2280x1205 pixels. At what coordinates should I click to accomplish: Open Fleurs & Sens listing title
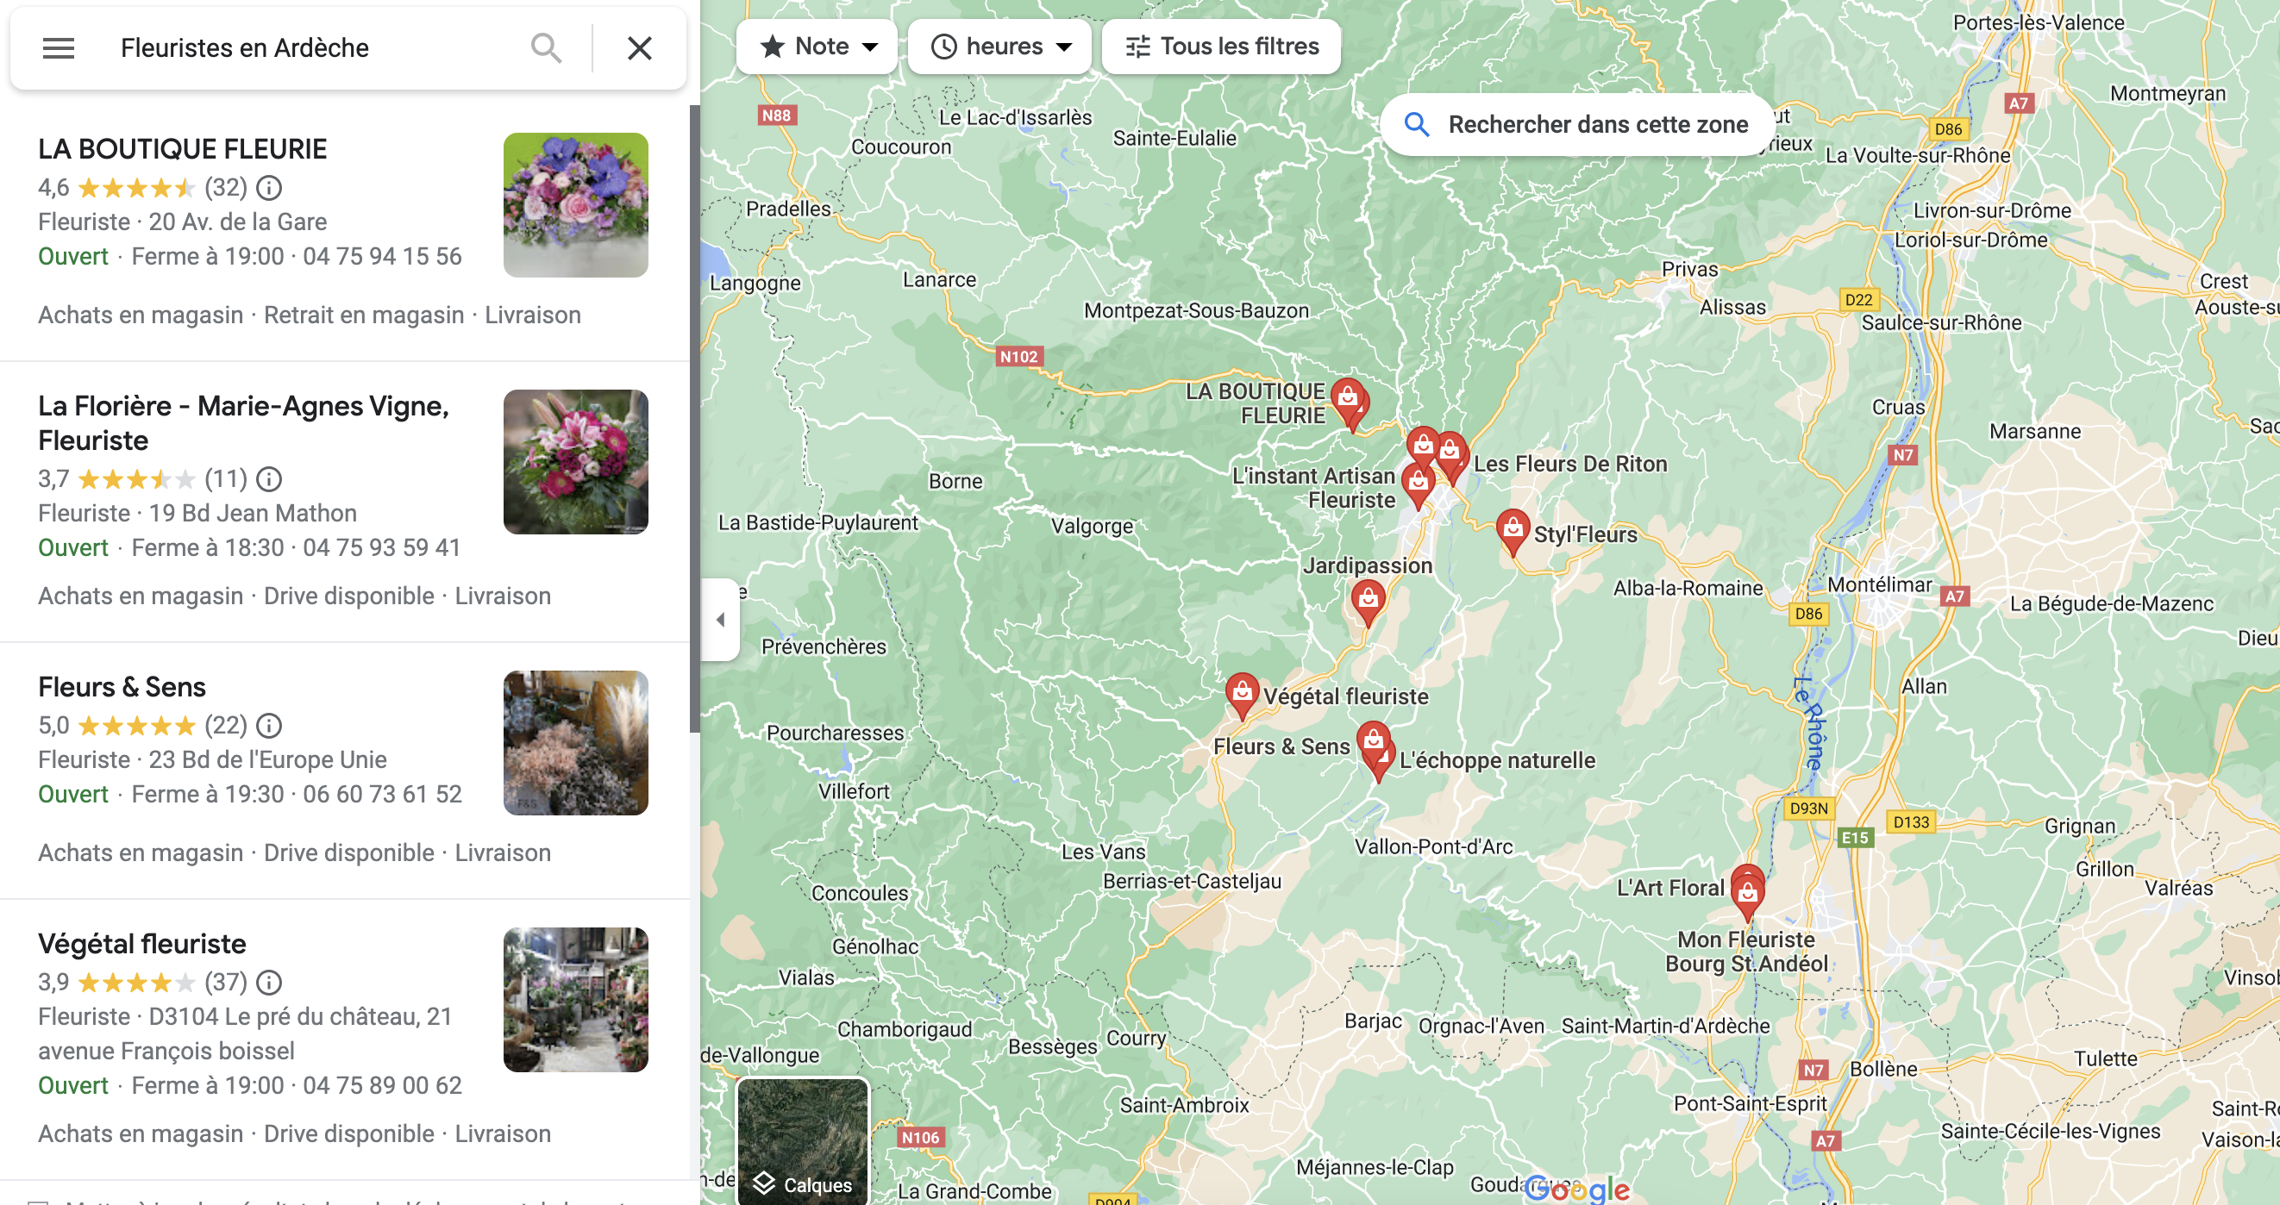tap(122, 687)
